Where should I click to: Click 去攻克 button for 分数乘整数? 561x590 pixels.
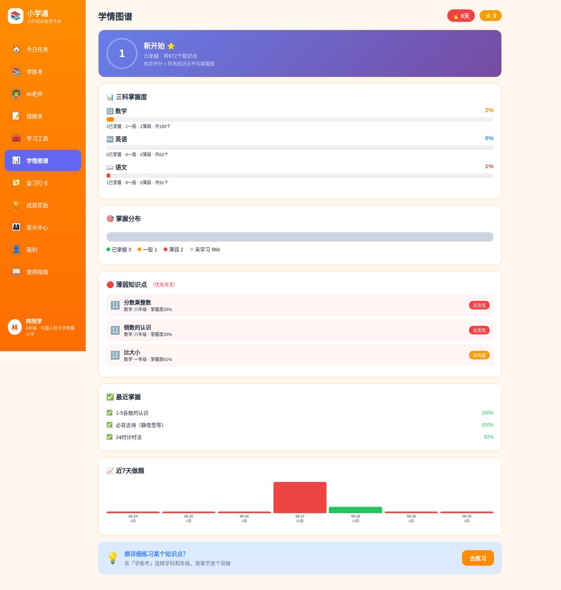click(x=479, y=305)
